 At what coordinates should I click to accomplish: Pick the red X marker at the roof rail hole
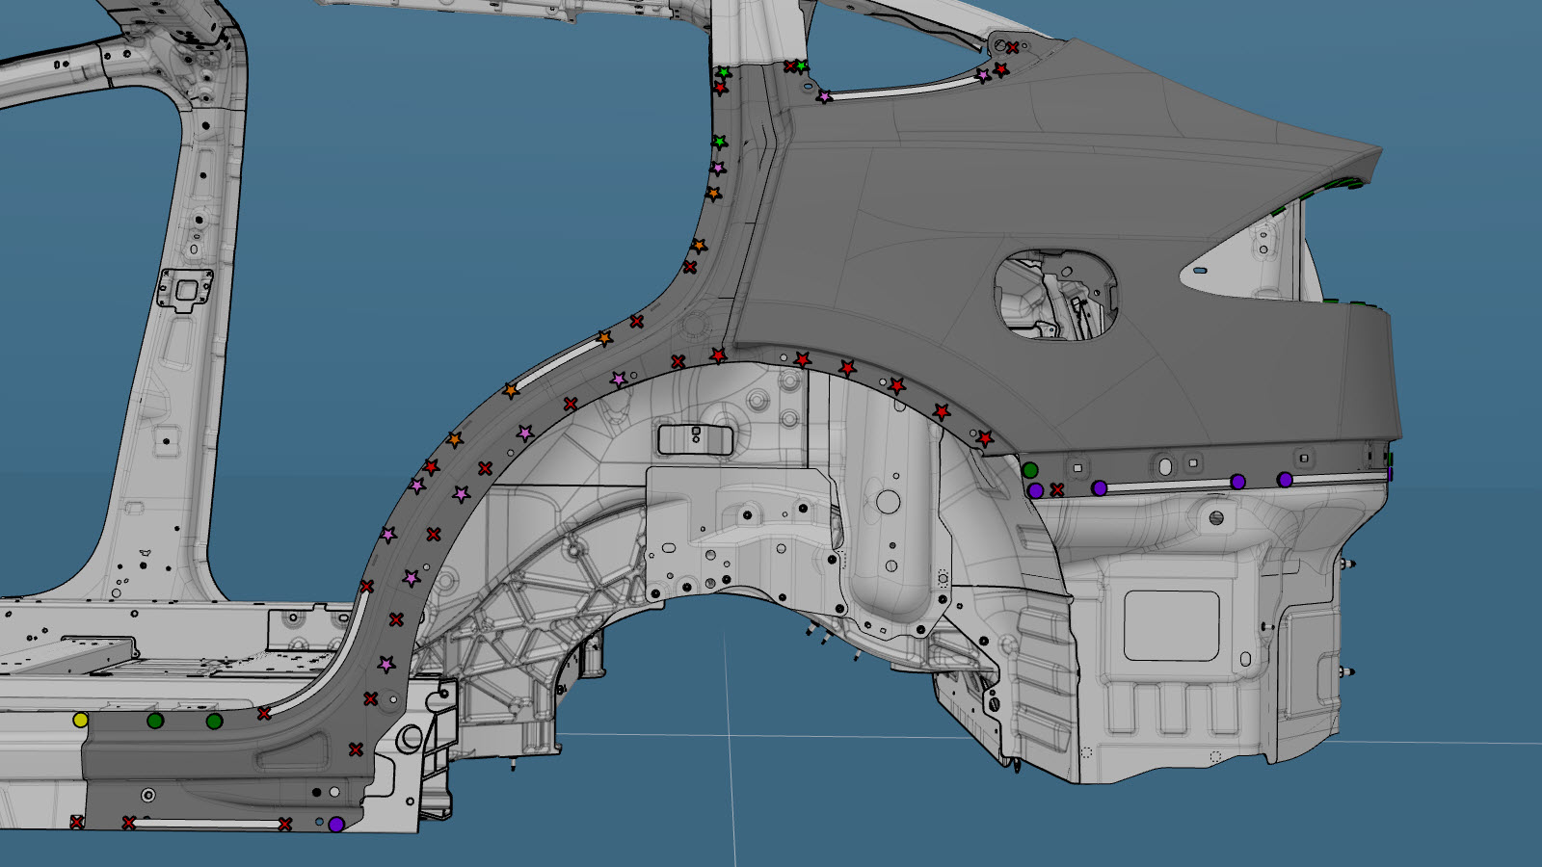tap(1012, 47)
